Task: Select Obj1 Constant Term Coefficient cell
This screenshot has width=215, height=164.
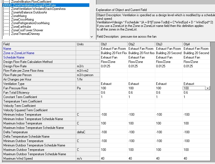Action: [114, 97]
